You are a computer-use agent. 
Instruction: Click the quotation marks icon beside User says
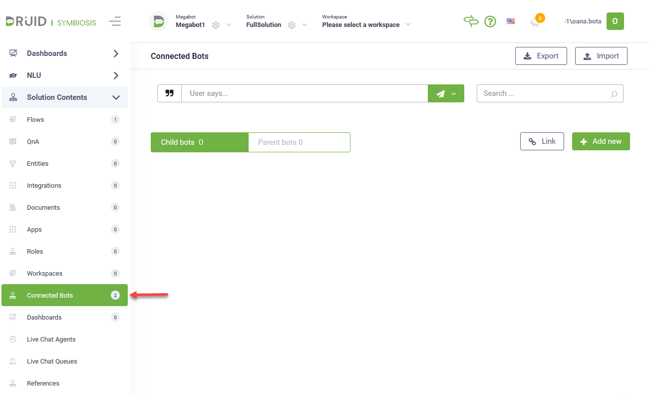170,93
